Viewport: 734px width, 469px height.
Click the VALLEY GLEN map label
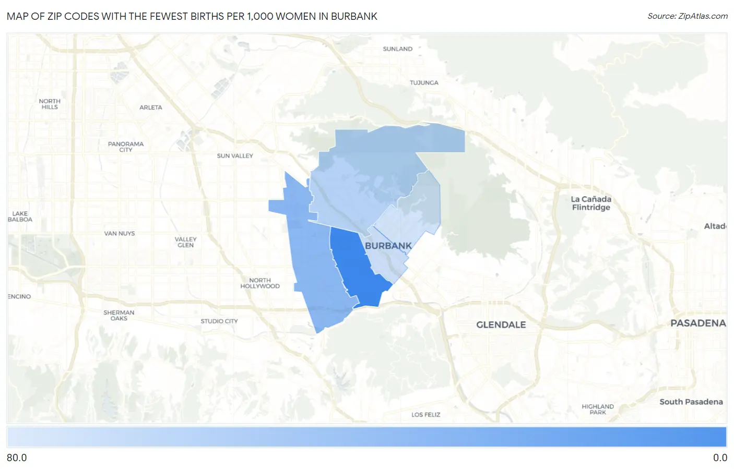point(186,242)
